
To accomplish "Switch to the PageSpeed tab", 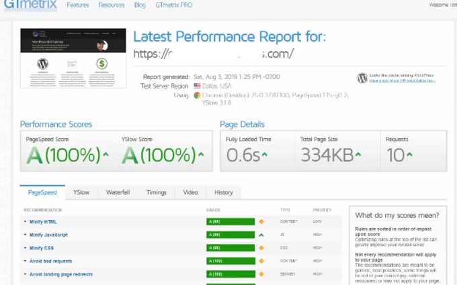I will pyautogui.click(x=42, y=192).
